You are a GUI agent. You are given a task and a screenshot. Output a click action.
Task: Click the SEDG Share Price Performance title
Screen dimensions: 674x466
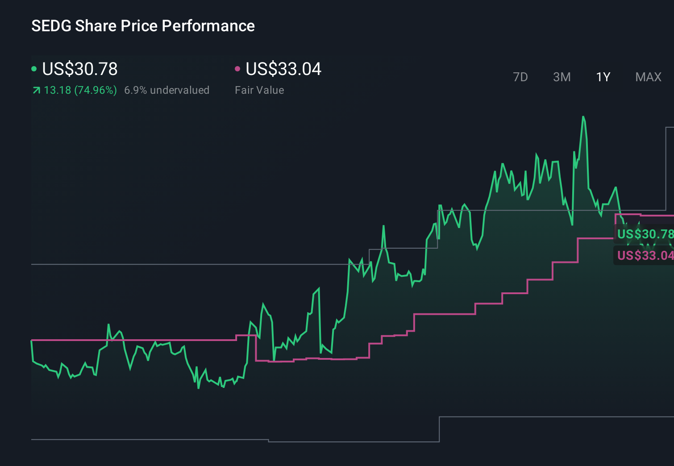(143, 25)
